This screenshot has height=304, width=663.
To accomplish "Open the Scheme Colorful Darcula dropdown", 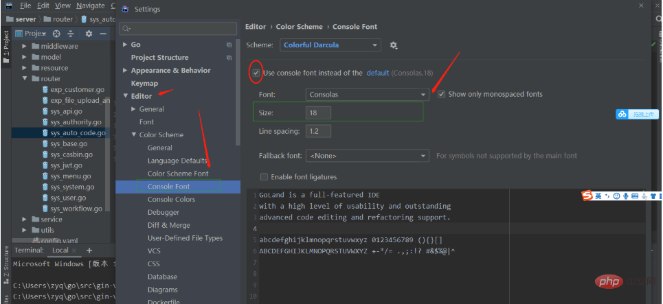I will pyautogui.click(x=330, y=45).
